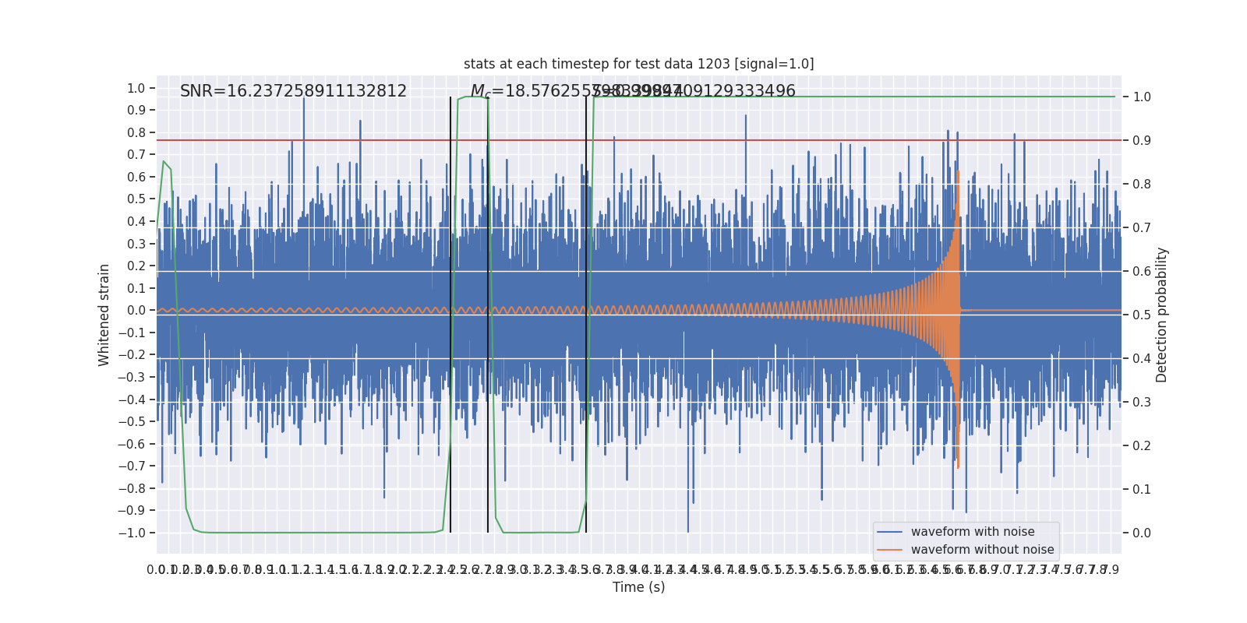
Task: Click the 0.0 tick on Detection probability axis
Action: pyautogui.click(x=1142, y=533)
